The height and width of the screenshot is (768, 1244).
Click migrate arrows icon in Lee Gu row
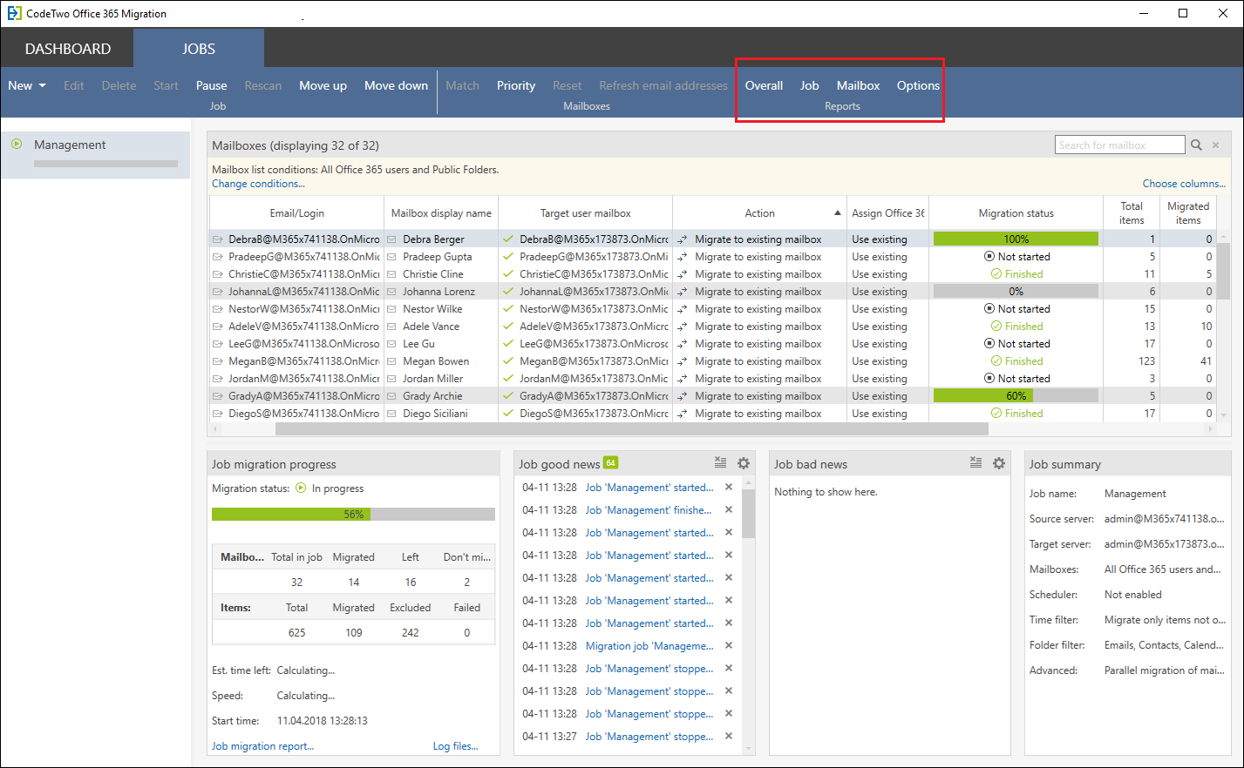point(683,344)
